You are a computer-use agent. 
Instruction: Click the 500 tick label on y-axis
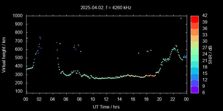pyautogui.click(x=19, y=58)
